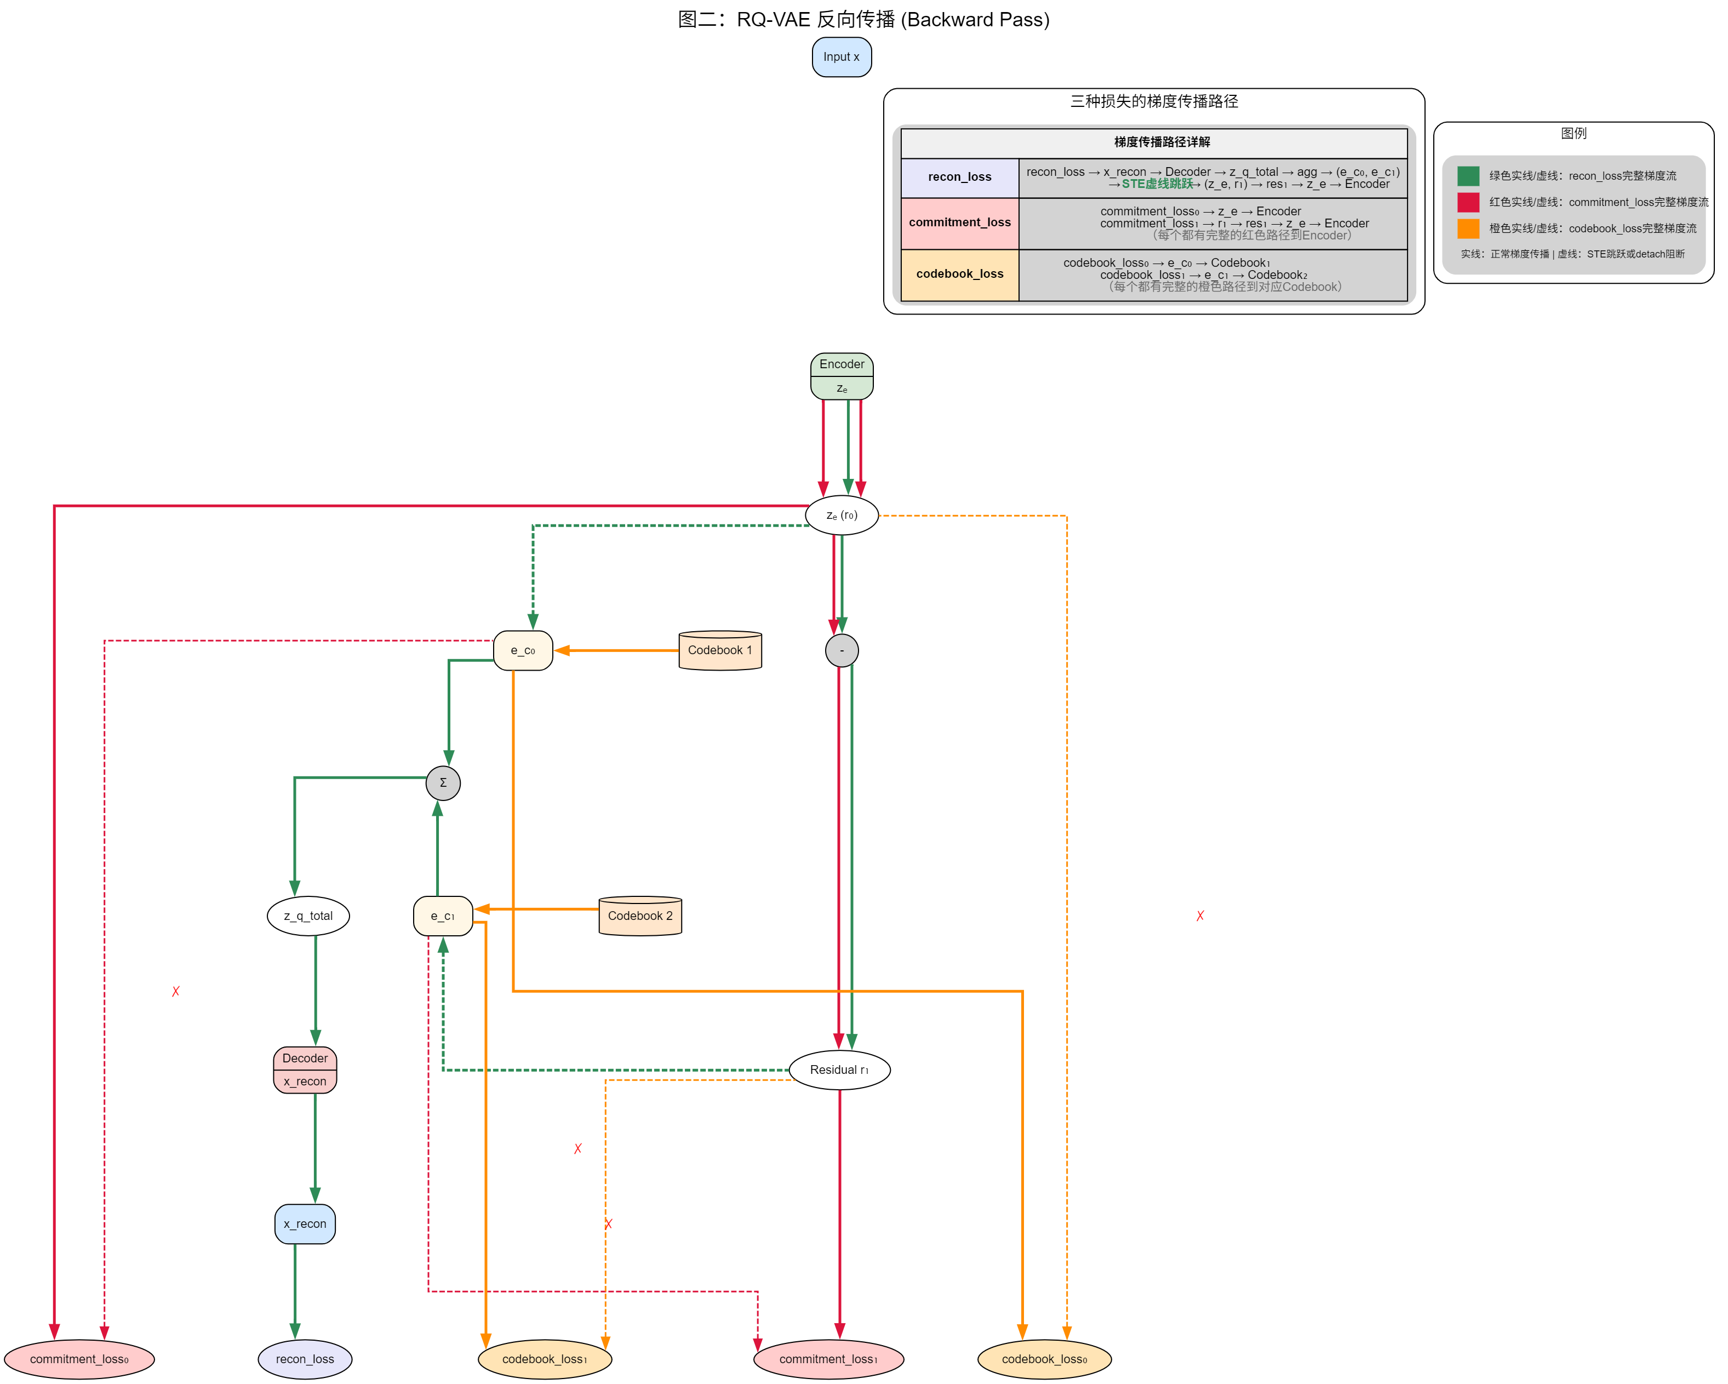Click the Residual r₁ ellipse
This screenshot has width=1728, height=1384.
click(x=839, y=1070)
